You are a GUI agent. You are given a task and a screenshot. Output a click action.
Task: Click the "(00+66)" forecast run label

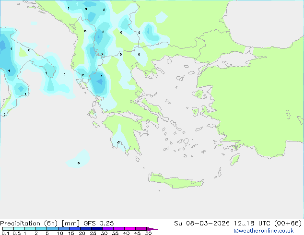(288, 223)
